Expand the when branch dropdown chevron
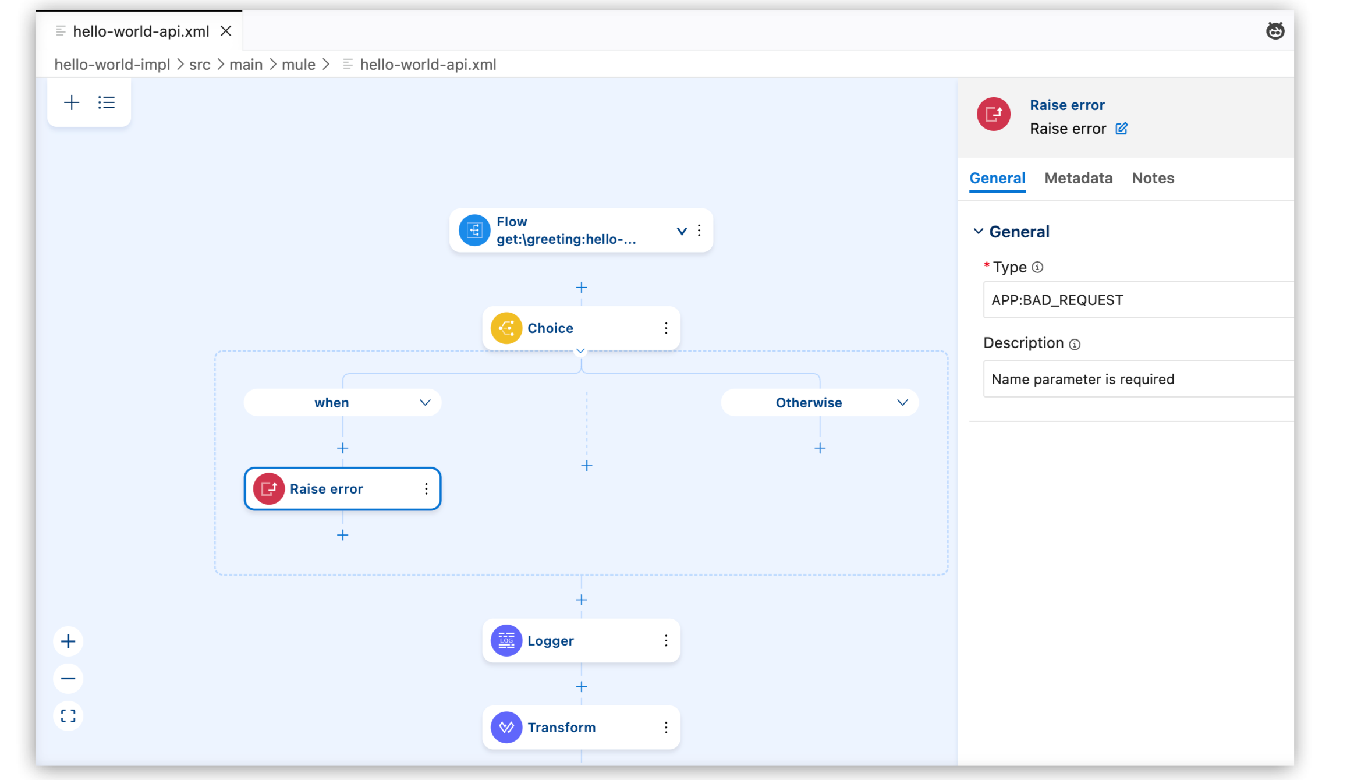This screenshot has height=780, width=1354. 425,403
